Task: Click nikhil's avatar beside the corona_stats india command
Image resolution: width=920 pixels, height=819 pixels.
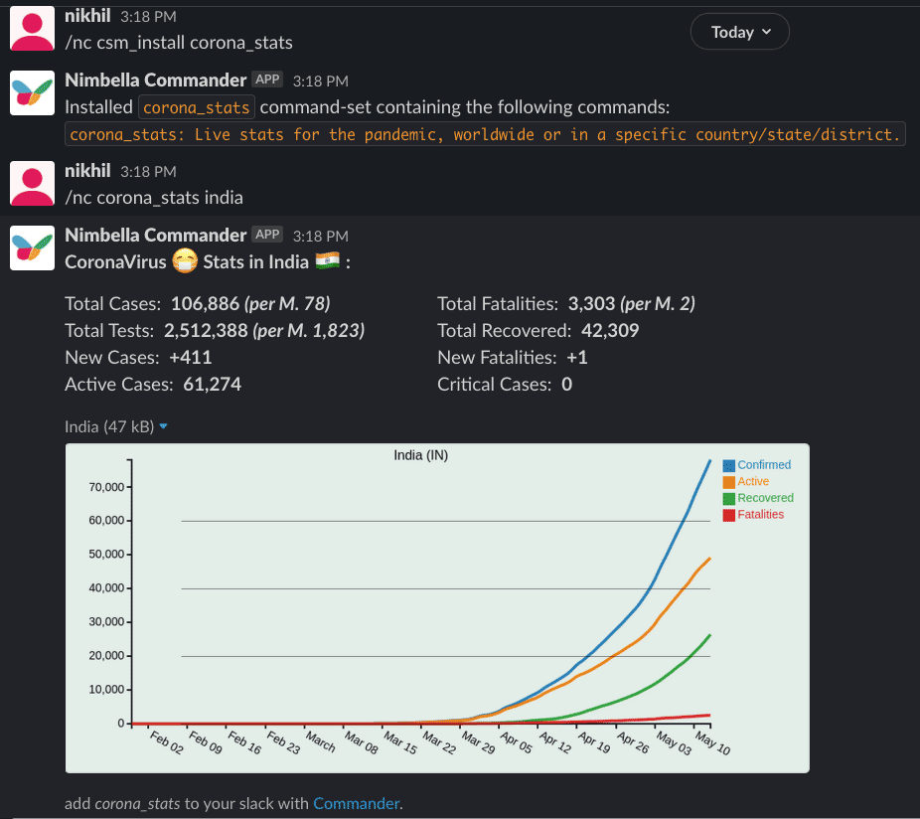Action: (x=33, y=182)
